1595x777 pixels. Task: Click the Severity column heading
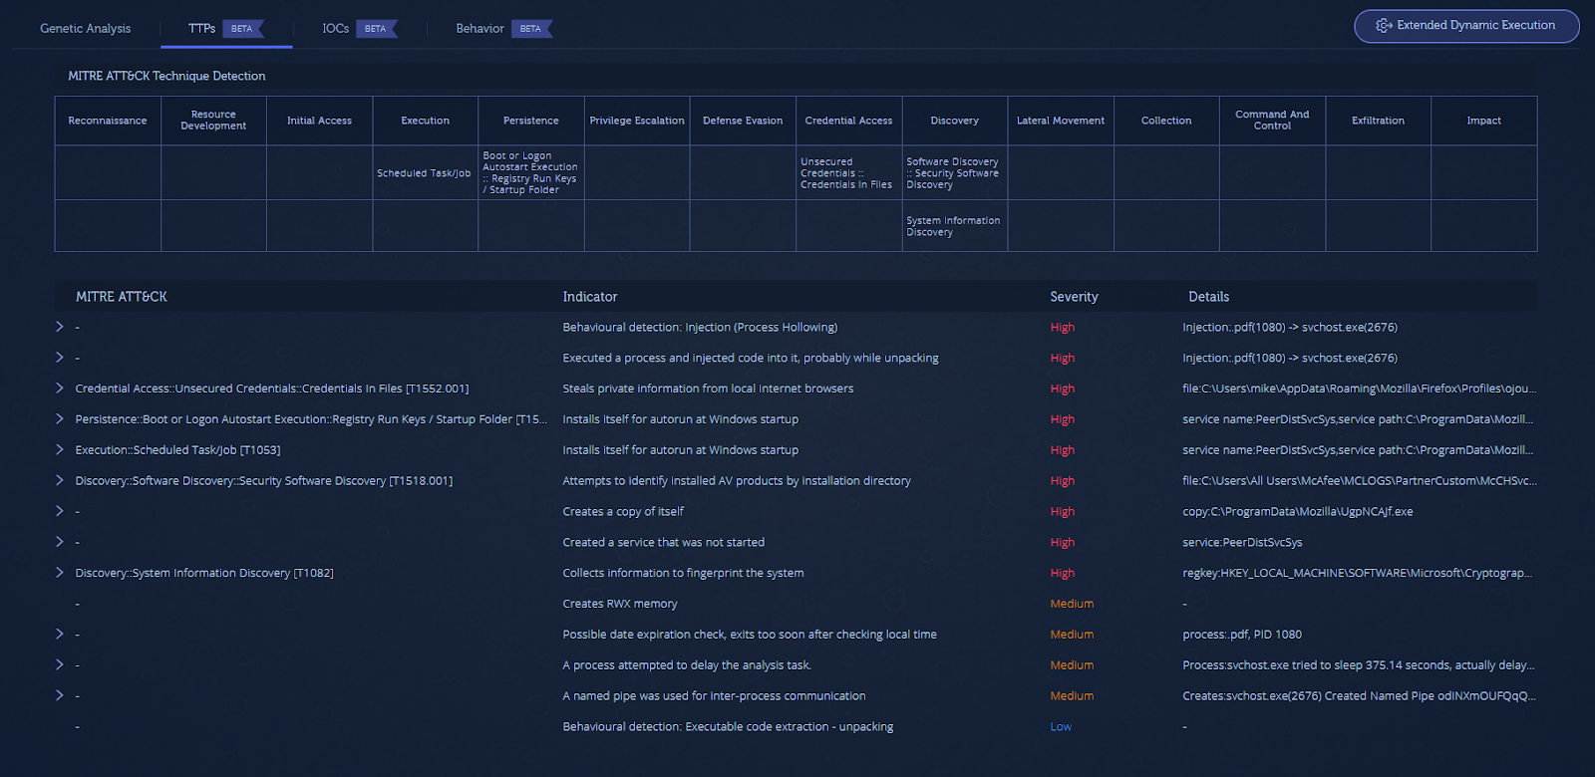(x=1074, y=297)
